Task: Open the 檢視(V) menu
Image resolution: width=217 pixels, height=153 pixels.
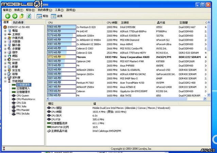Action: [x=19, y=10]
